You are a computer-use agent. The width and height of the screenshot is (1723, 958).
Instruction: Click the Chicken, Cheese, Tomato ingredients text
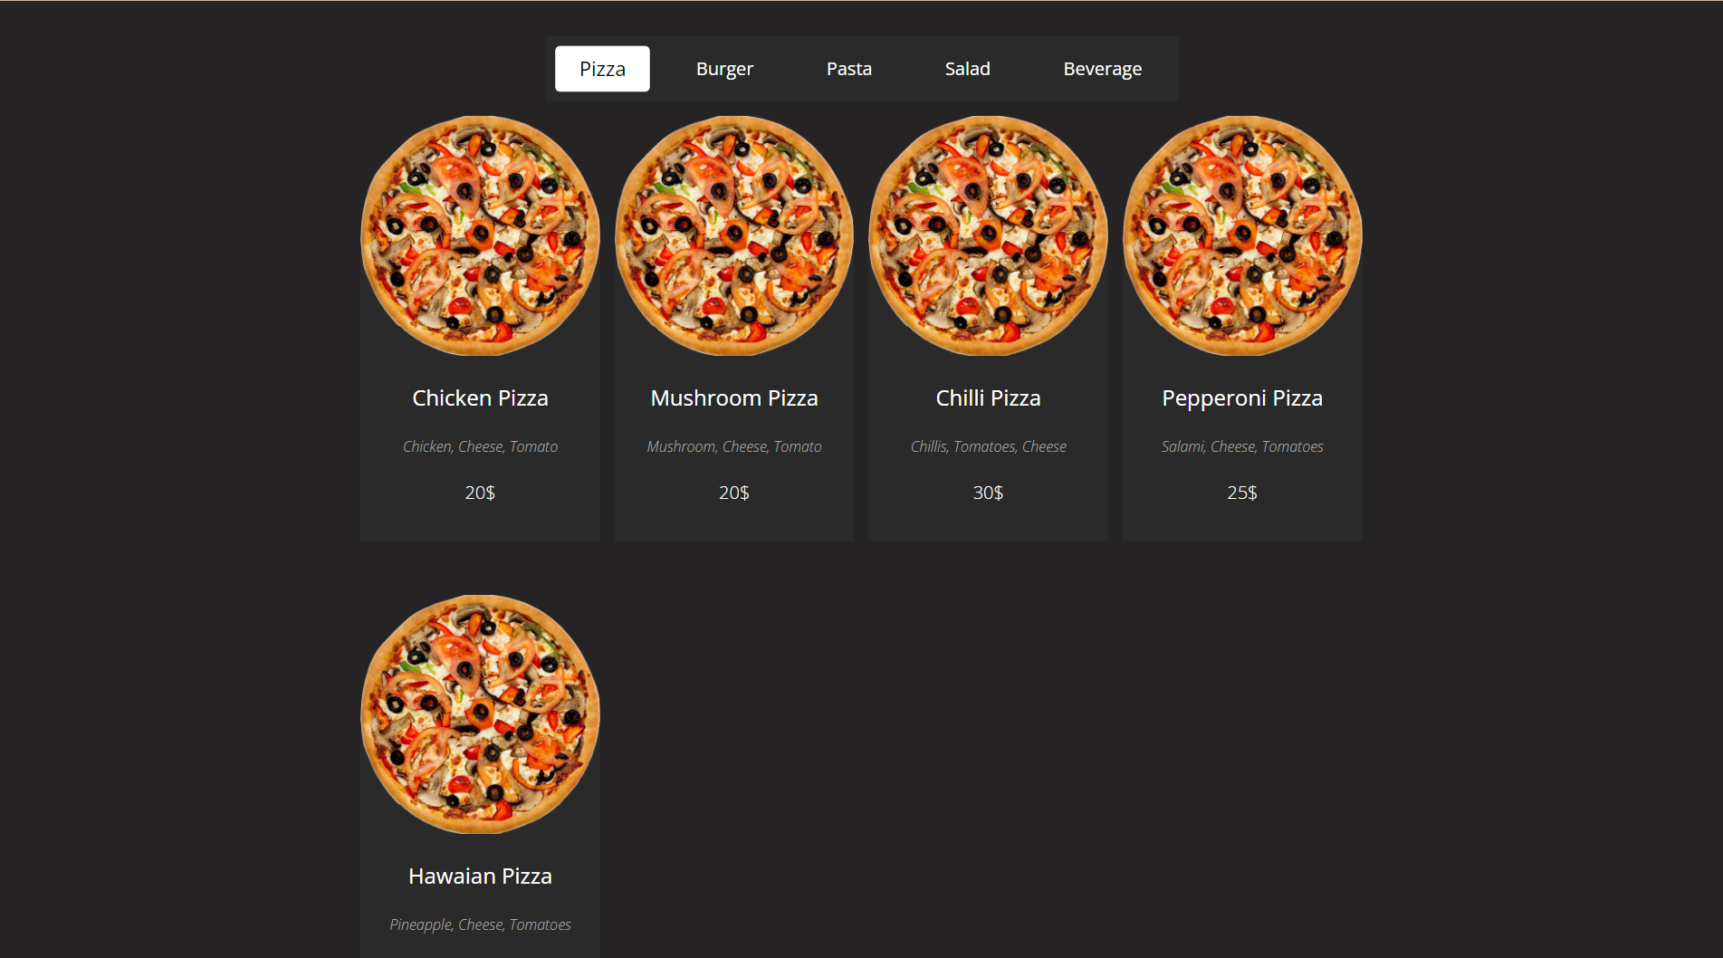point(479,445)
